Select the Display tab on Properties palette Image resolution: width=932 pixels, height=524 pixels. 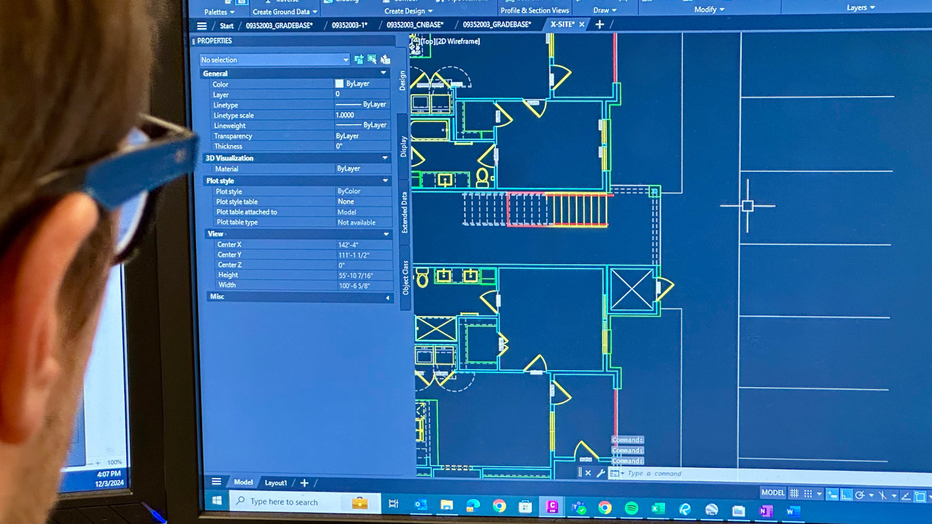pos(403,143)
